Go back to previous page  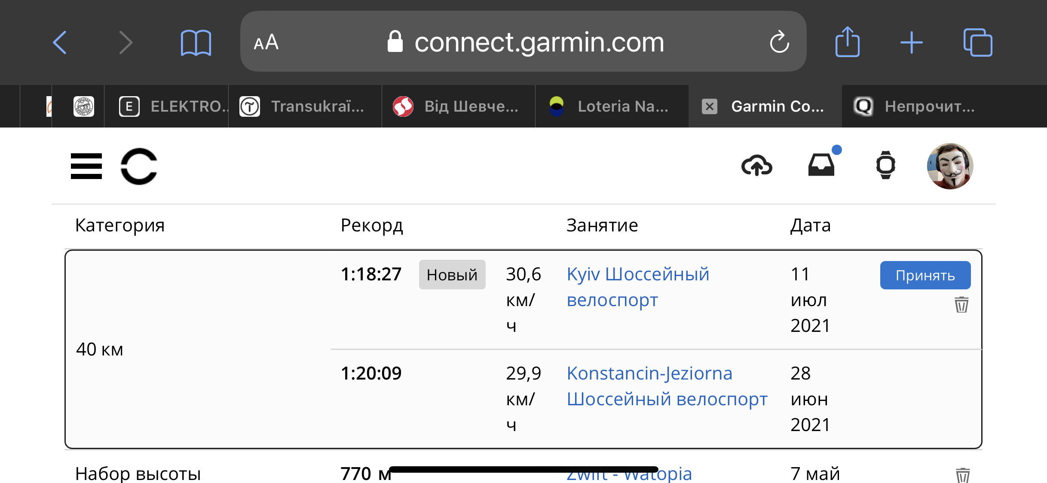[x=60, y=43]
